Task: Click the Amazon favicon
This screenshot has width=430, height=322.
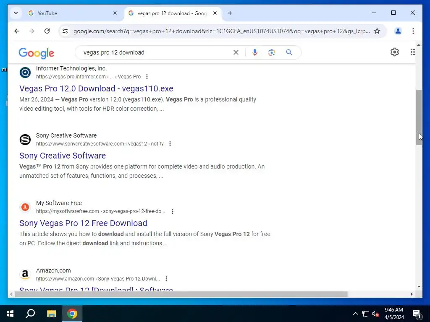Action: 25,274
